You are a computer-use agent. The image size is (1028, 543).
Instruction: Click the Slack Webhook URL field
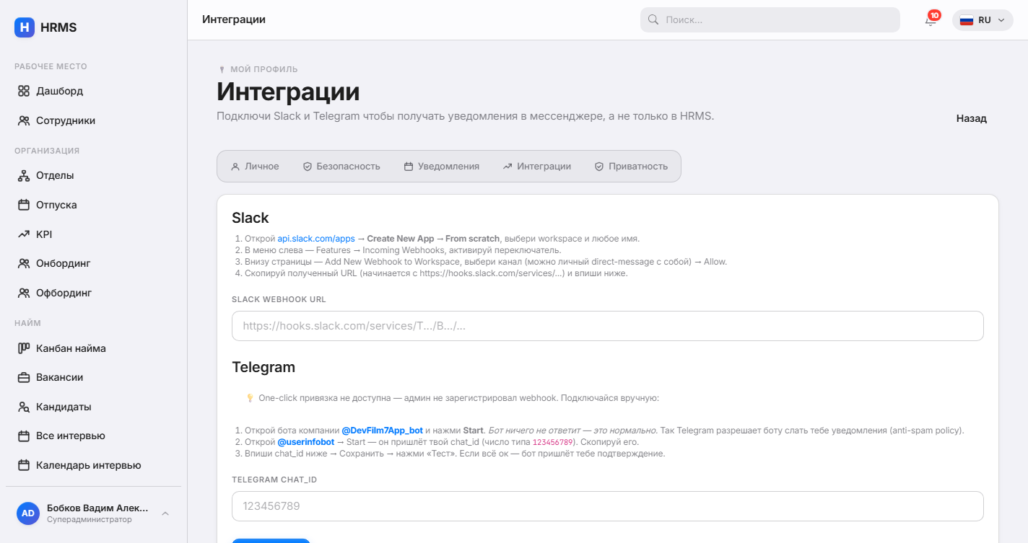coord(608,326)
